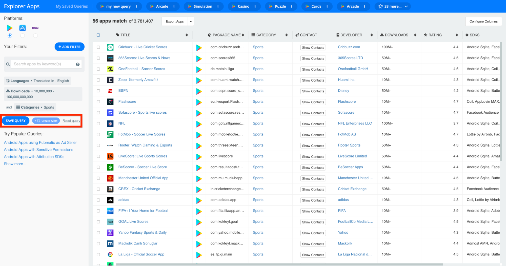Open Google Play link for adidas row
The width and height of the screenshot is (506, 266).
pos(199,200)
